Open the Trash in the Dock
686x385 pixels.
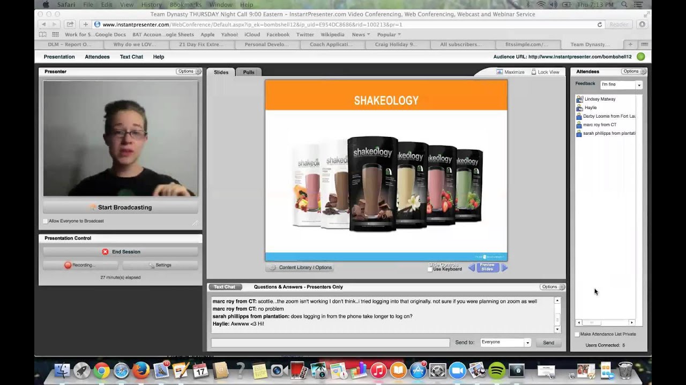coord(625,370)
